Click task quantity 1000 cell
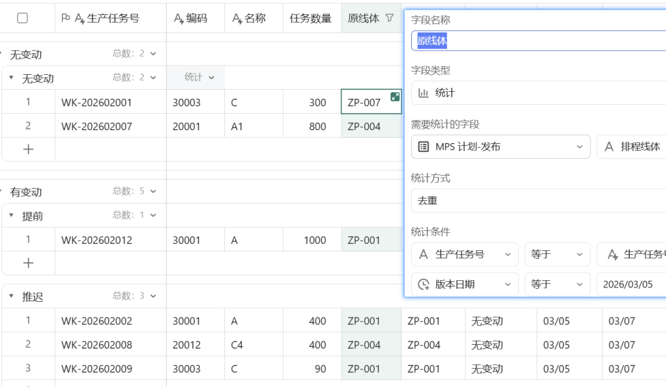Screen dimensions: 666x387 312,239
